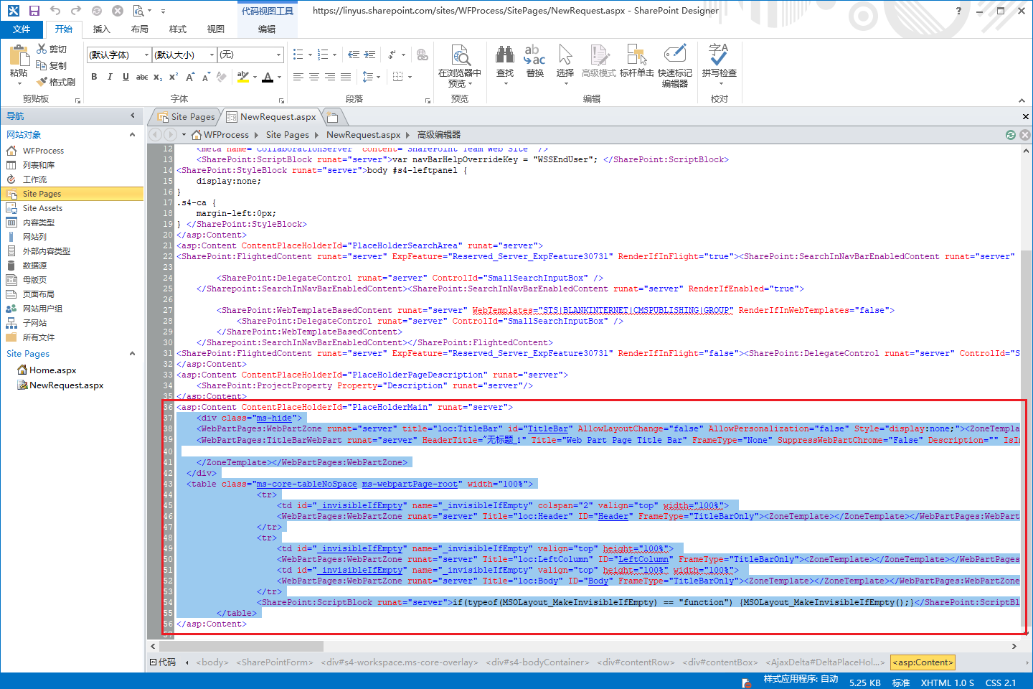The height and width of the screenshot is (689, 1033).
Task: Click WFProcess in the breadcrumb
Action: (x=226, y=135)
